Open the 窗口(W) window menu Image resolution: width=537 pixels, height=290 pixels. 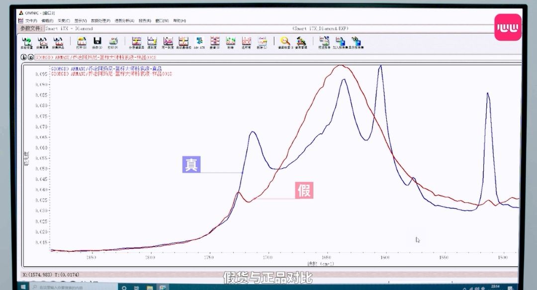[162, 21]
